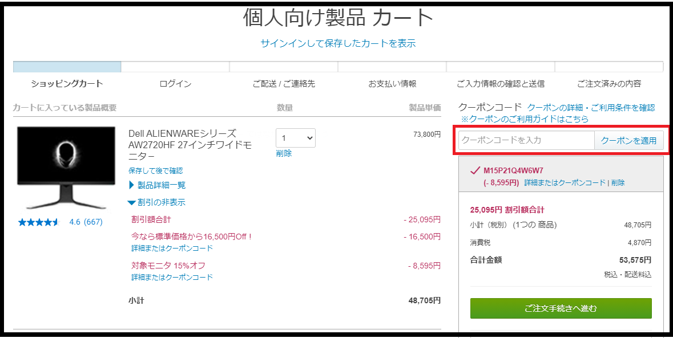
Task: Open ※クーポンのご利用ガイドはこちら link
Action: click(525, 119)
